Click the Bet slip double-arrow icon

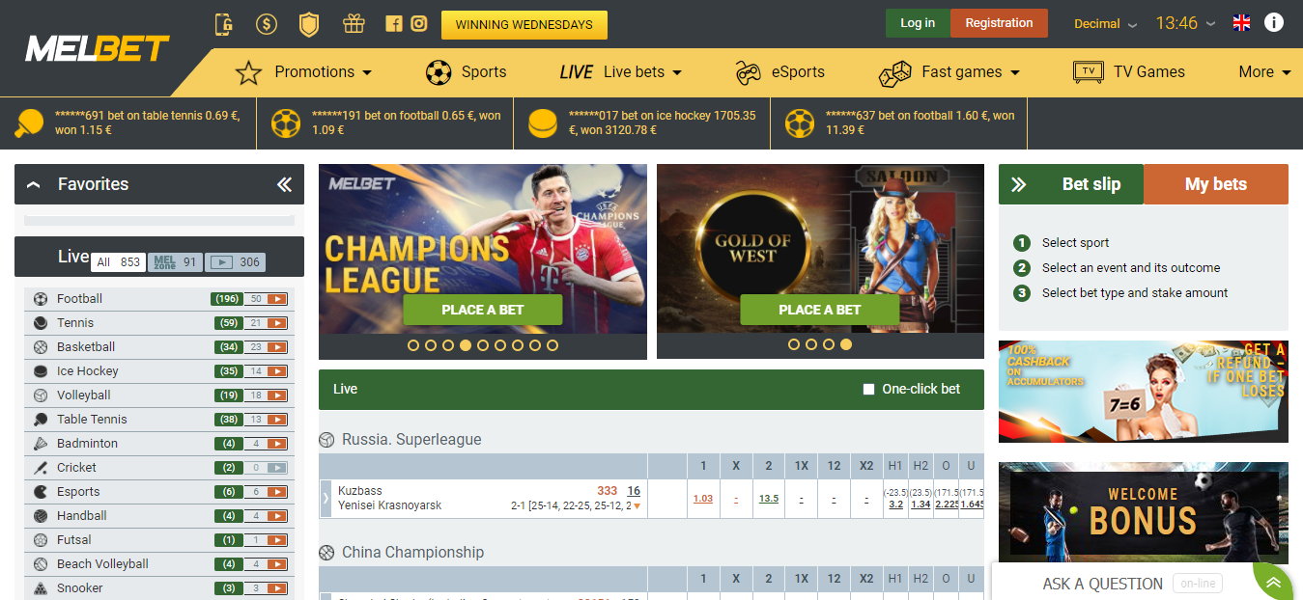[x=1018, y=184]
